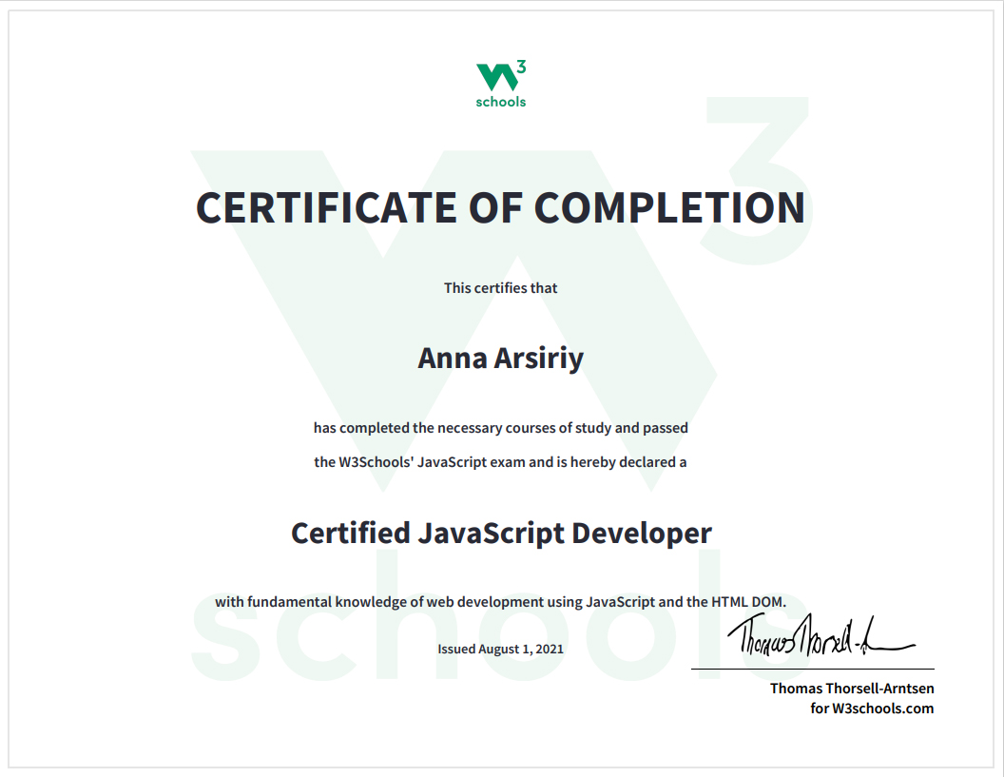Click the name 'Thomas Thorsell-Arntsen'
This screenshot has height=777, width=1004.
pos(852,689)
